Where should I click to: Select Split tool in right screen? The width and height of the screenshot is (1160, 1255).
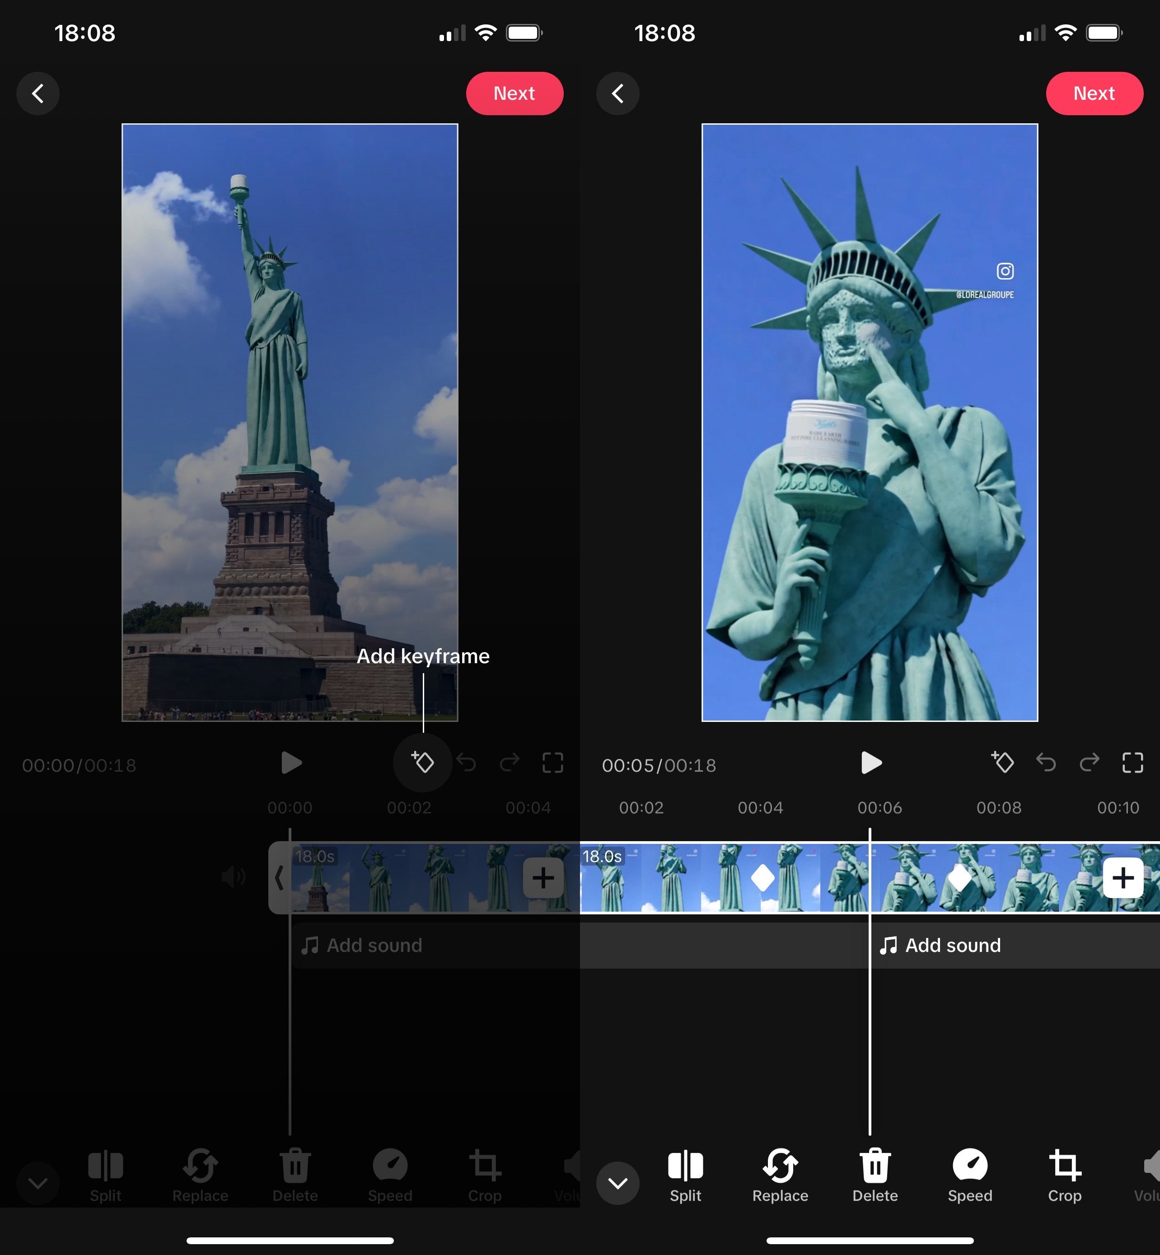click(685, 1176)
